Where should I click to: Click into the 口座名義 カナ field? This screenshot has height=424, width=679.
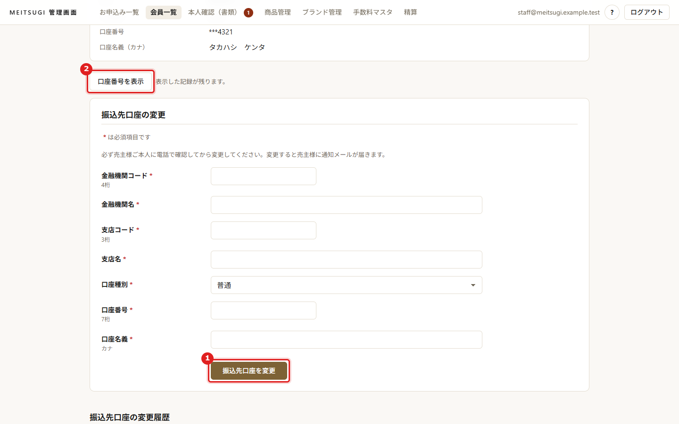click(x=346, y=340)
